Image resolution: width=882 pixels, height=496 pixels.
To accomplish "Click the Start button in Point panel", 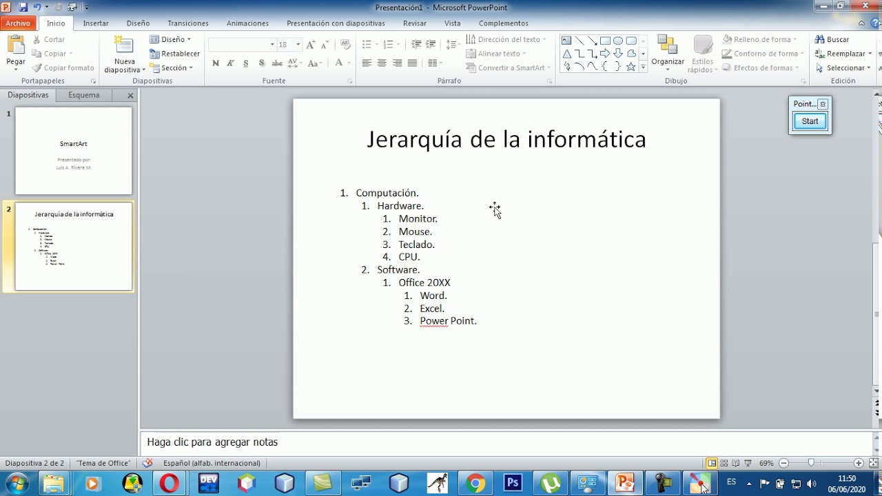I will coord(810,121).
